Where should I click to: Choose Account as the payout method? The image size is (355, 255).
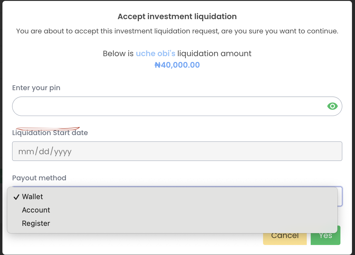[x=36, y=210]
